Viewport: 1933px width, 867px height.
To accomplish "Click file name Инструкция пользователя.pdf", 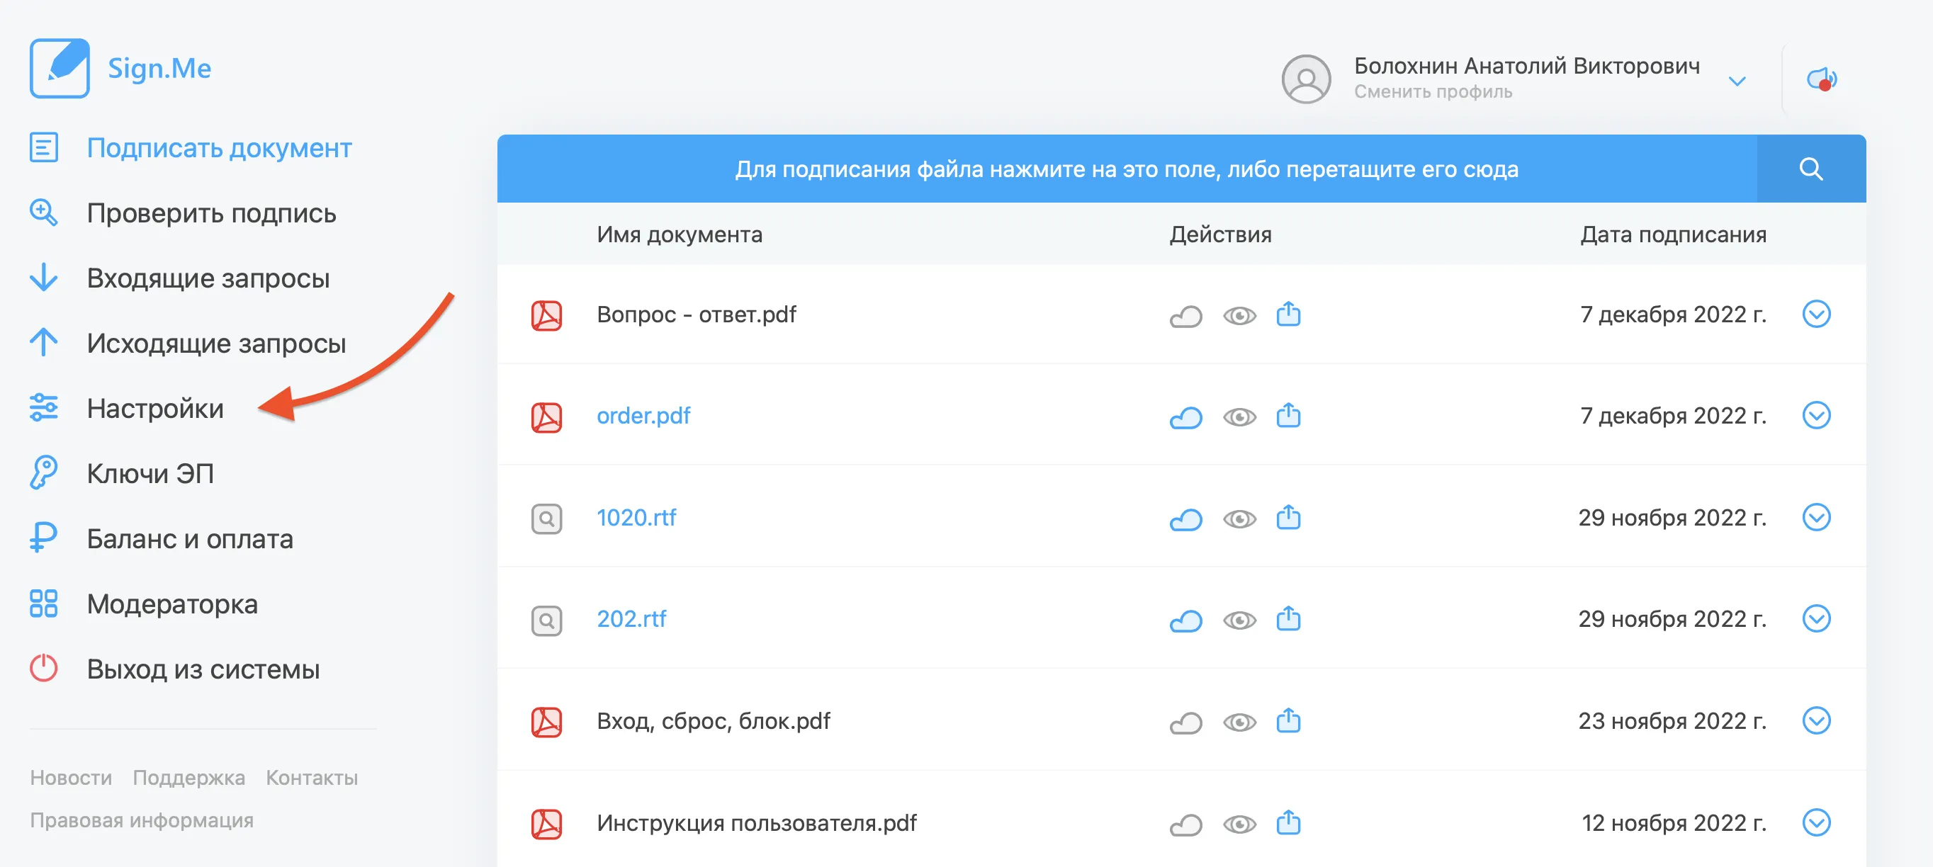I will click(x=756, y=823).
